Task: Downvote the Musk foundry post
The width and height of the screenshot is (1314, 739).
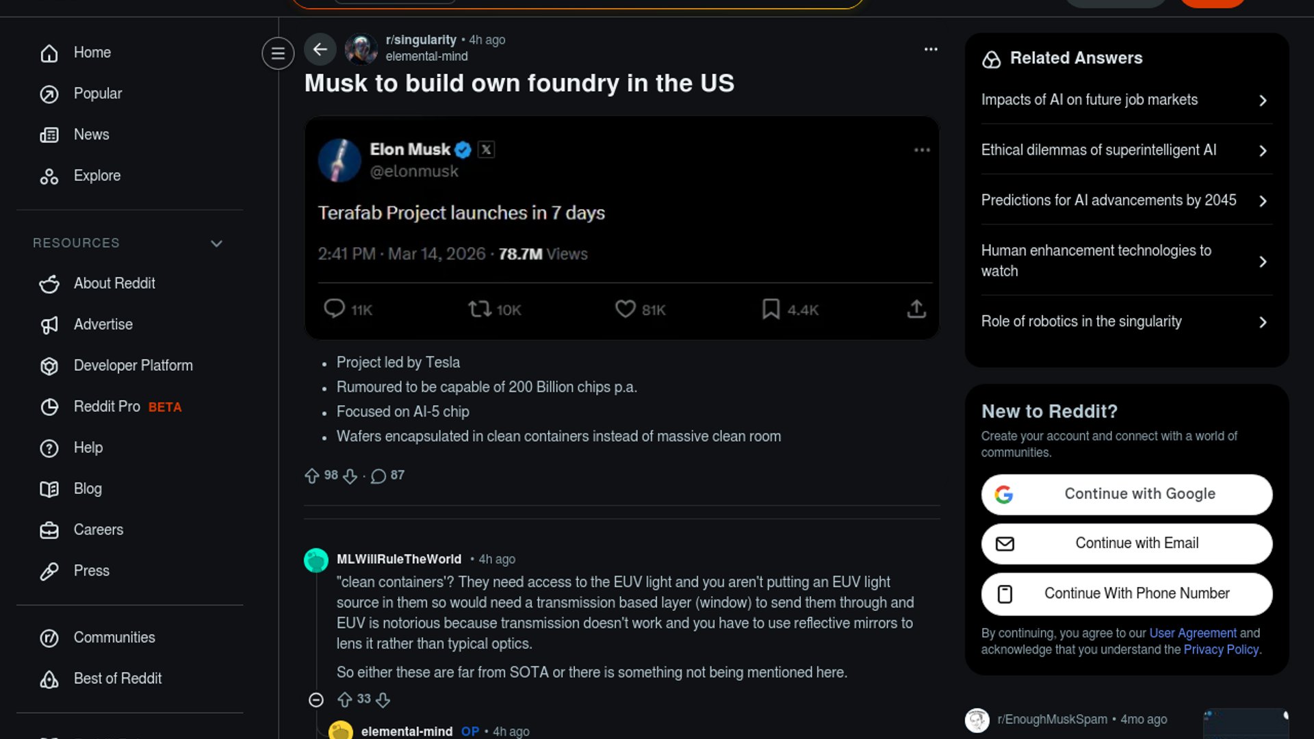Action: click(350, 476)
